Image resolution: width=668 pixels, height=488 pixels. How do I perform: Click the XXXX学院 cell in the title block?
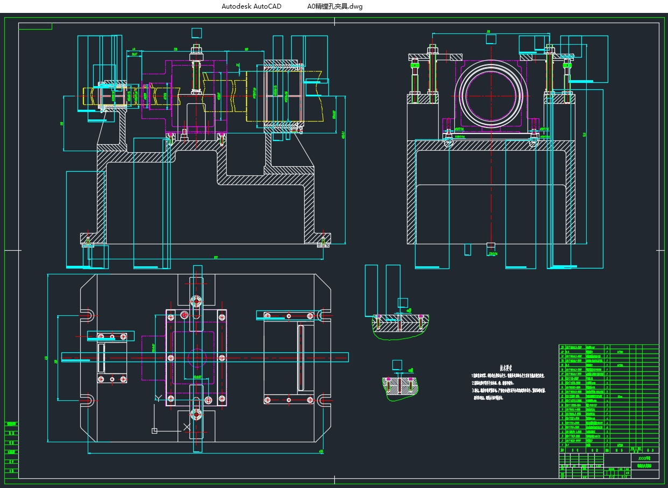644,457
